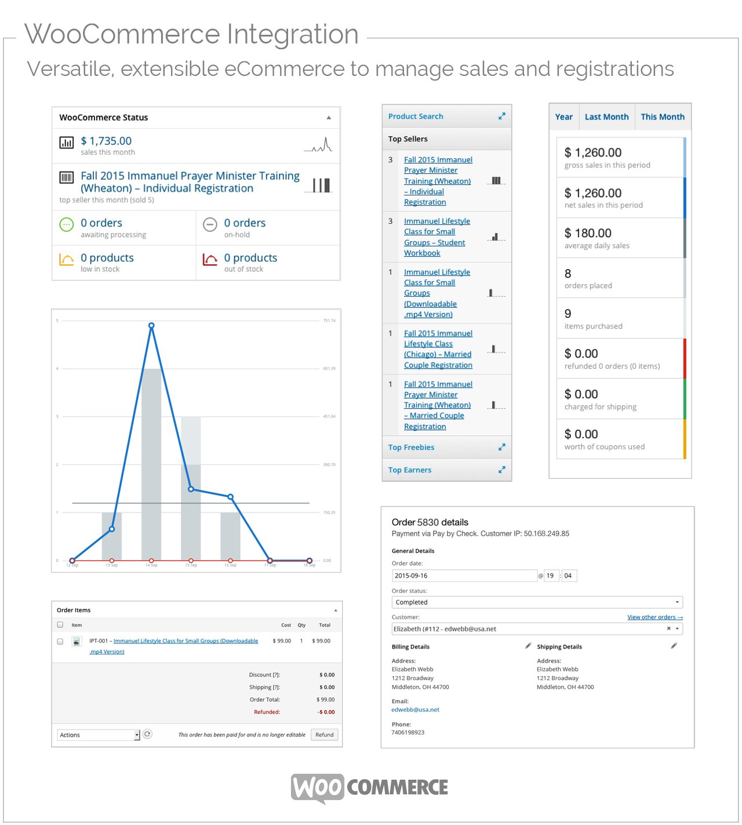Clear the selected customer with x
Viewport: 742px width, 825px height.
pyautogui.click(x=668, y=628)
